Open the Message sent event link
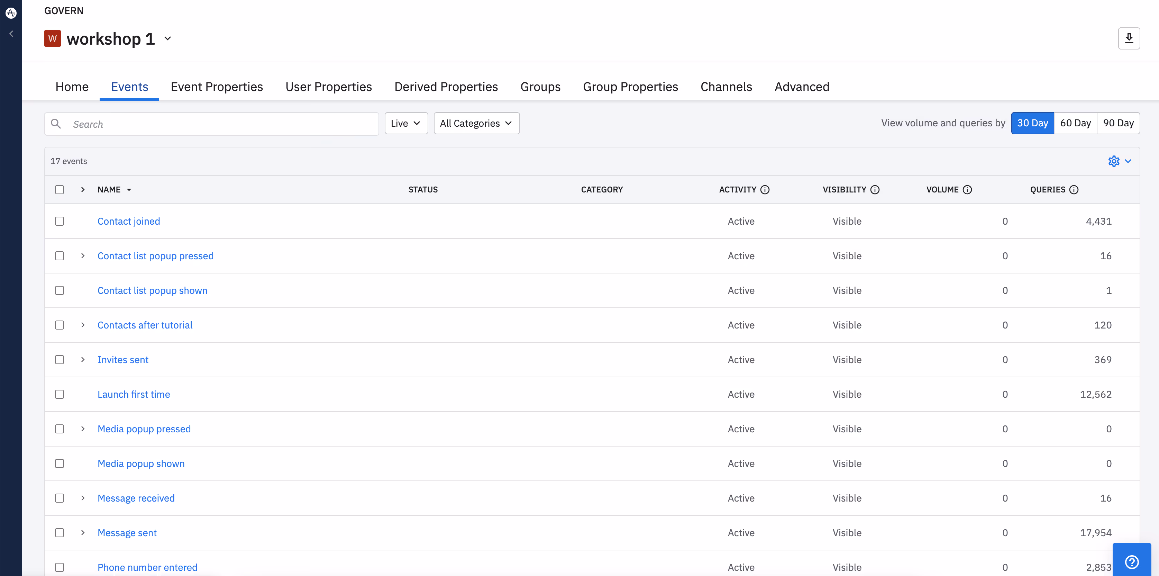This screenshot has width=1159, height=576. [x=127, y=533]
